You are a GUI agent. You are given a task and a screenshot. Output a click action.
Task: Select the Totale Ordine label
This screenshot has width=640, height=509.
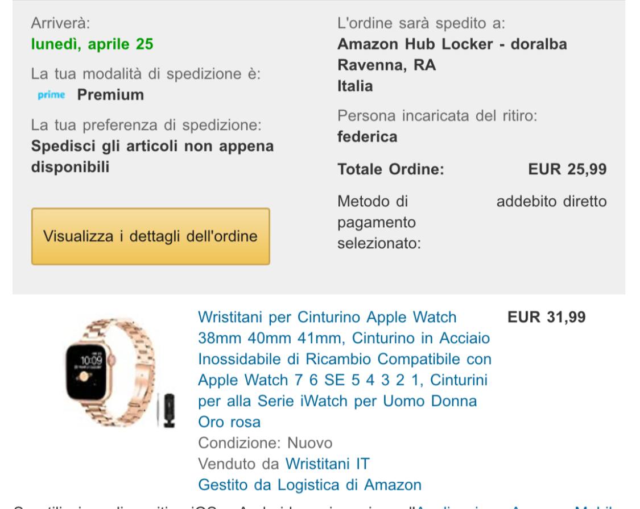(x=391, y=169)
